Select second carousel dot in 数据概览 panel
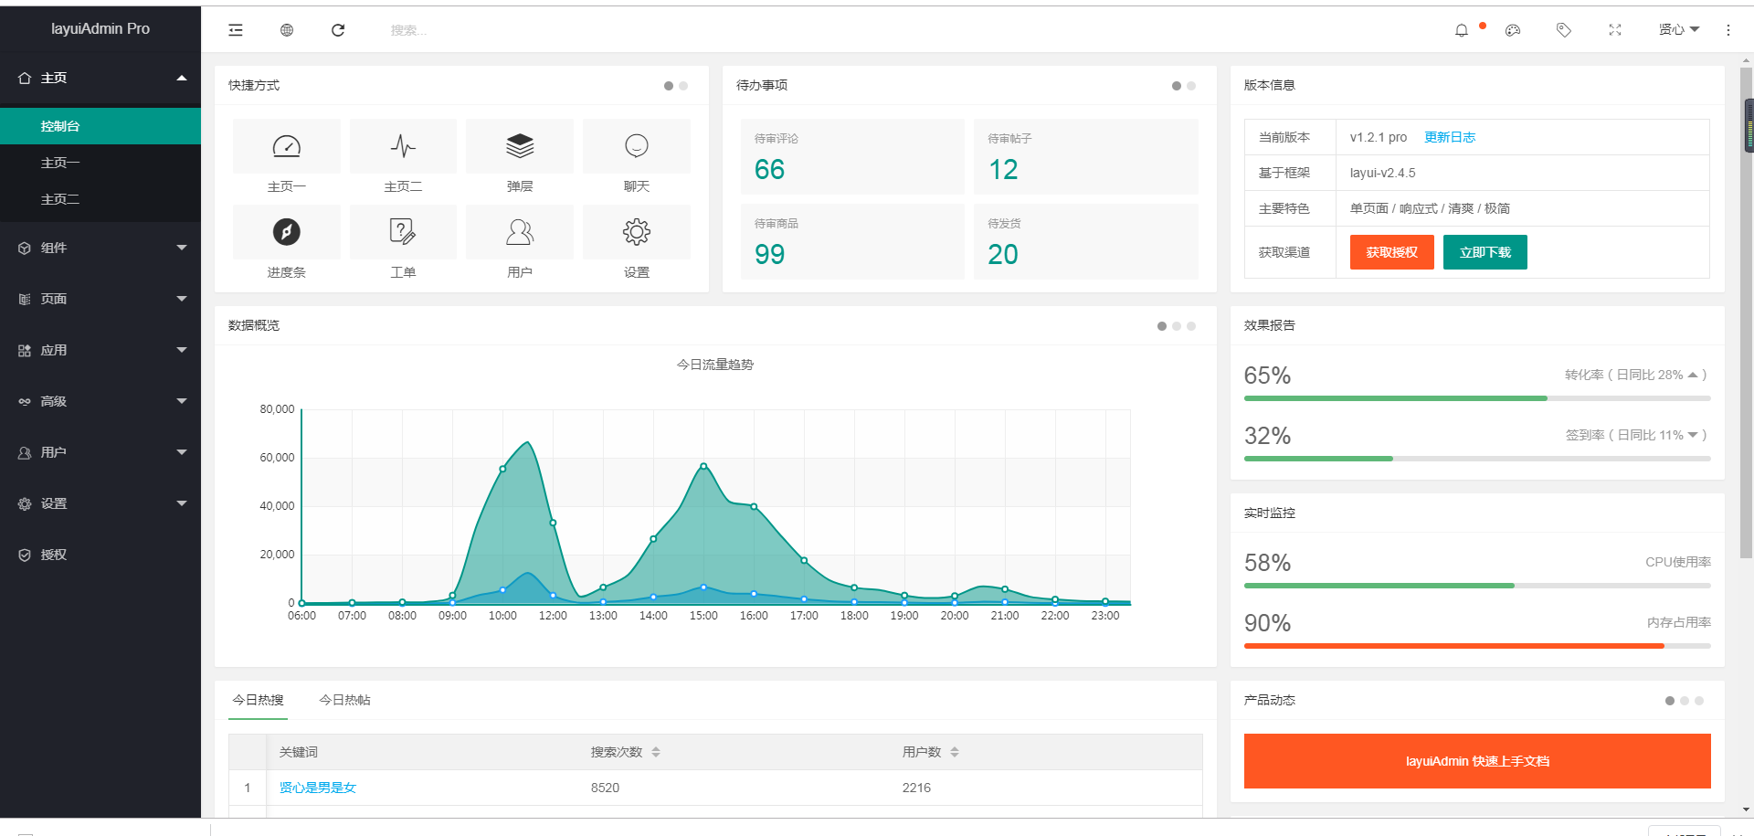The width and height of the screenshot is (1754, 836). coord(1177,326)
